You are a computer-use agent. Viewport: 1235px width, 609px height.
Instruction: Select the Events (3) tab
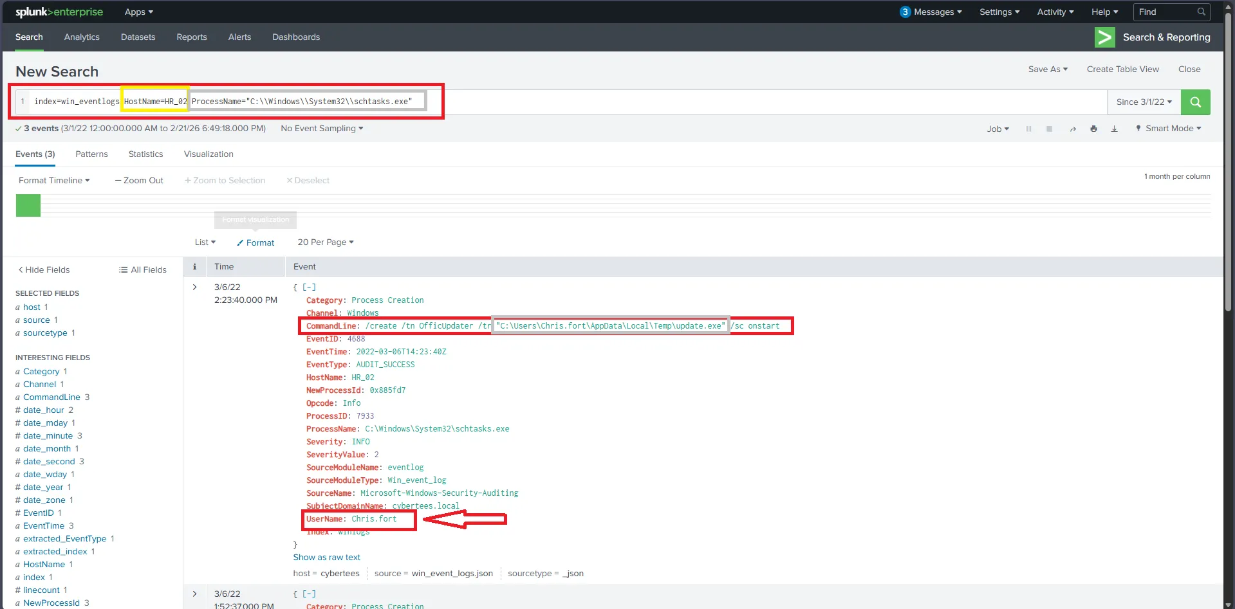click(x=35, y=154)
